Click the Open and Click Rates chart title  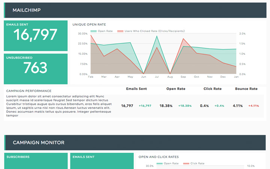[x=159, y=157]
